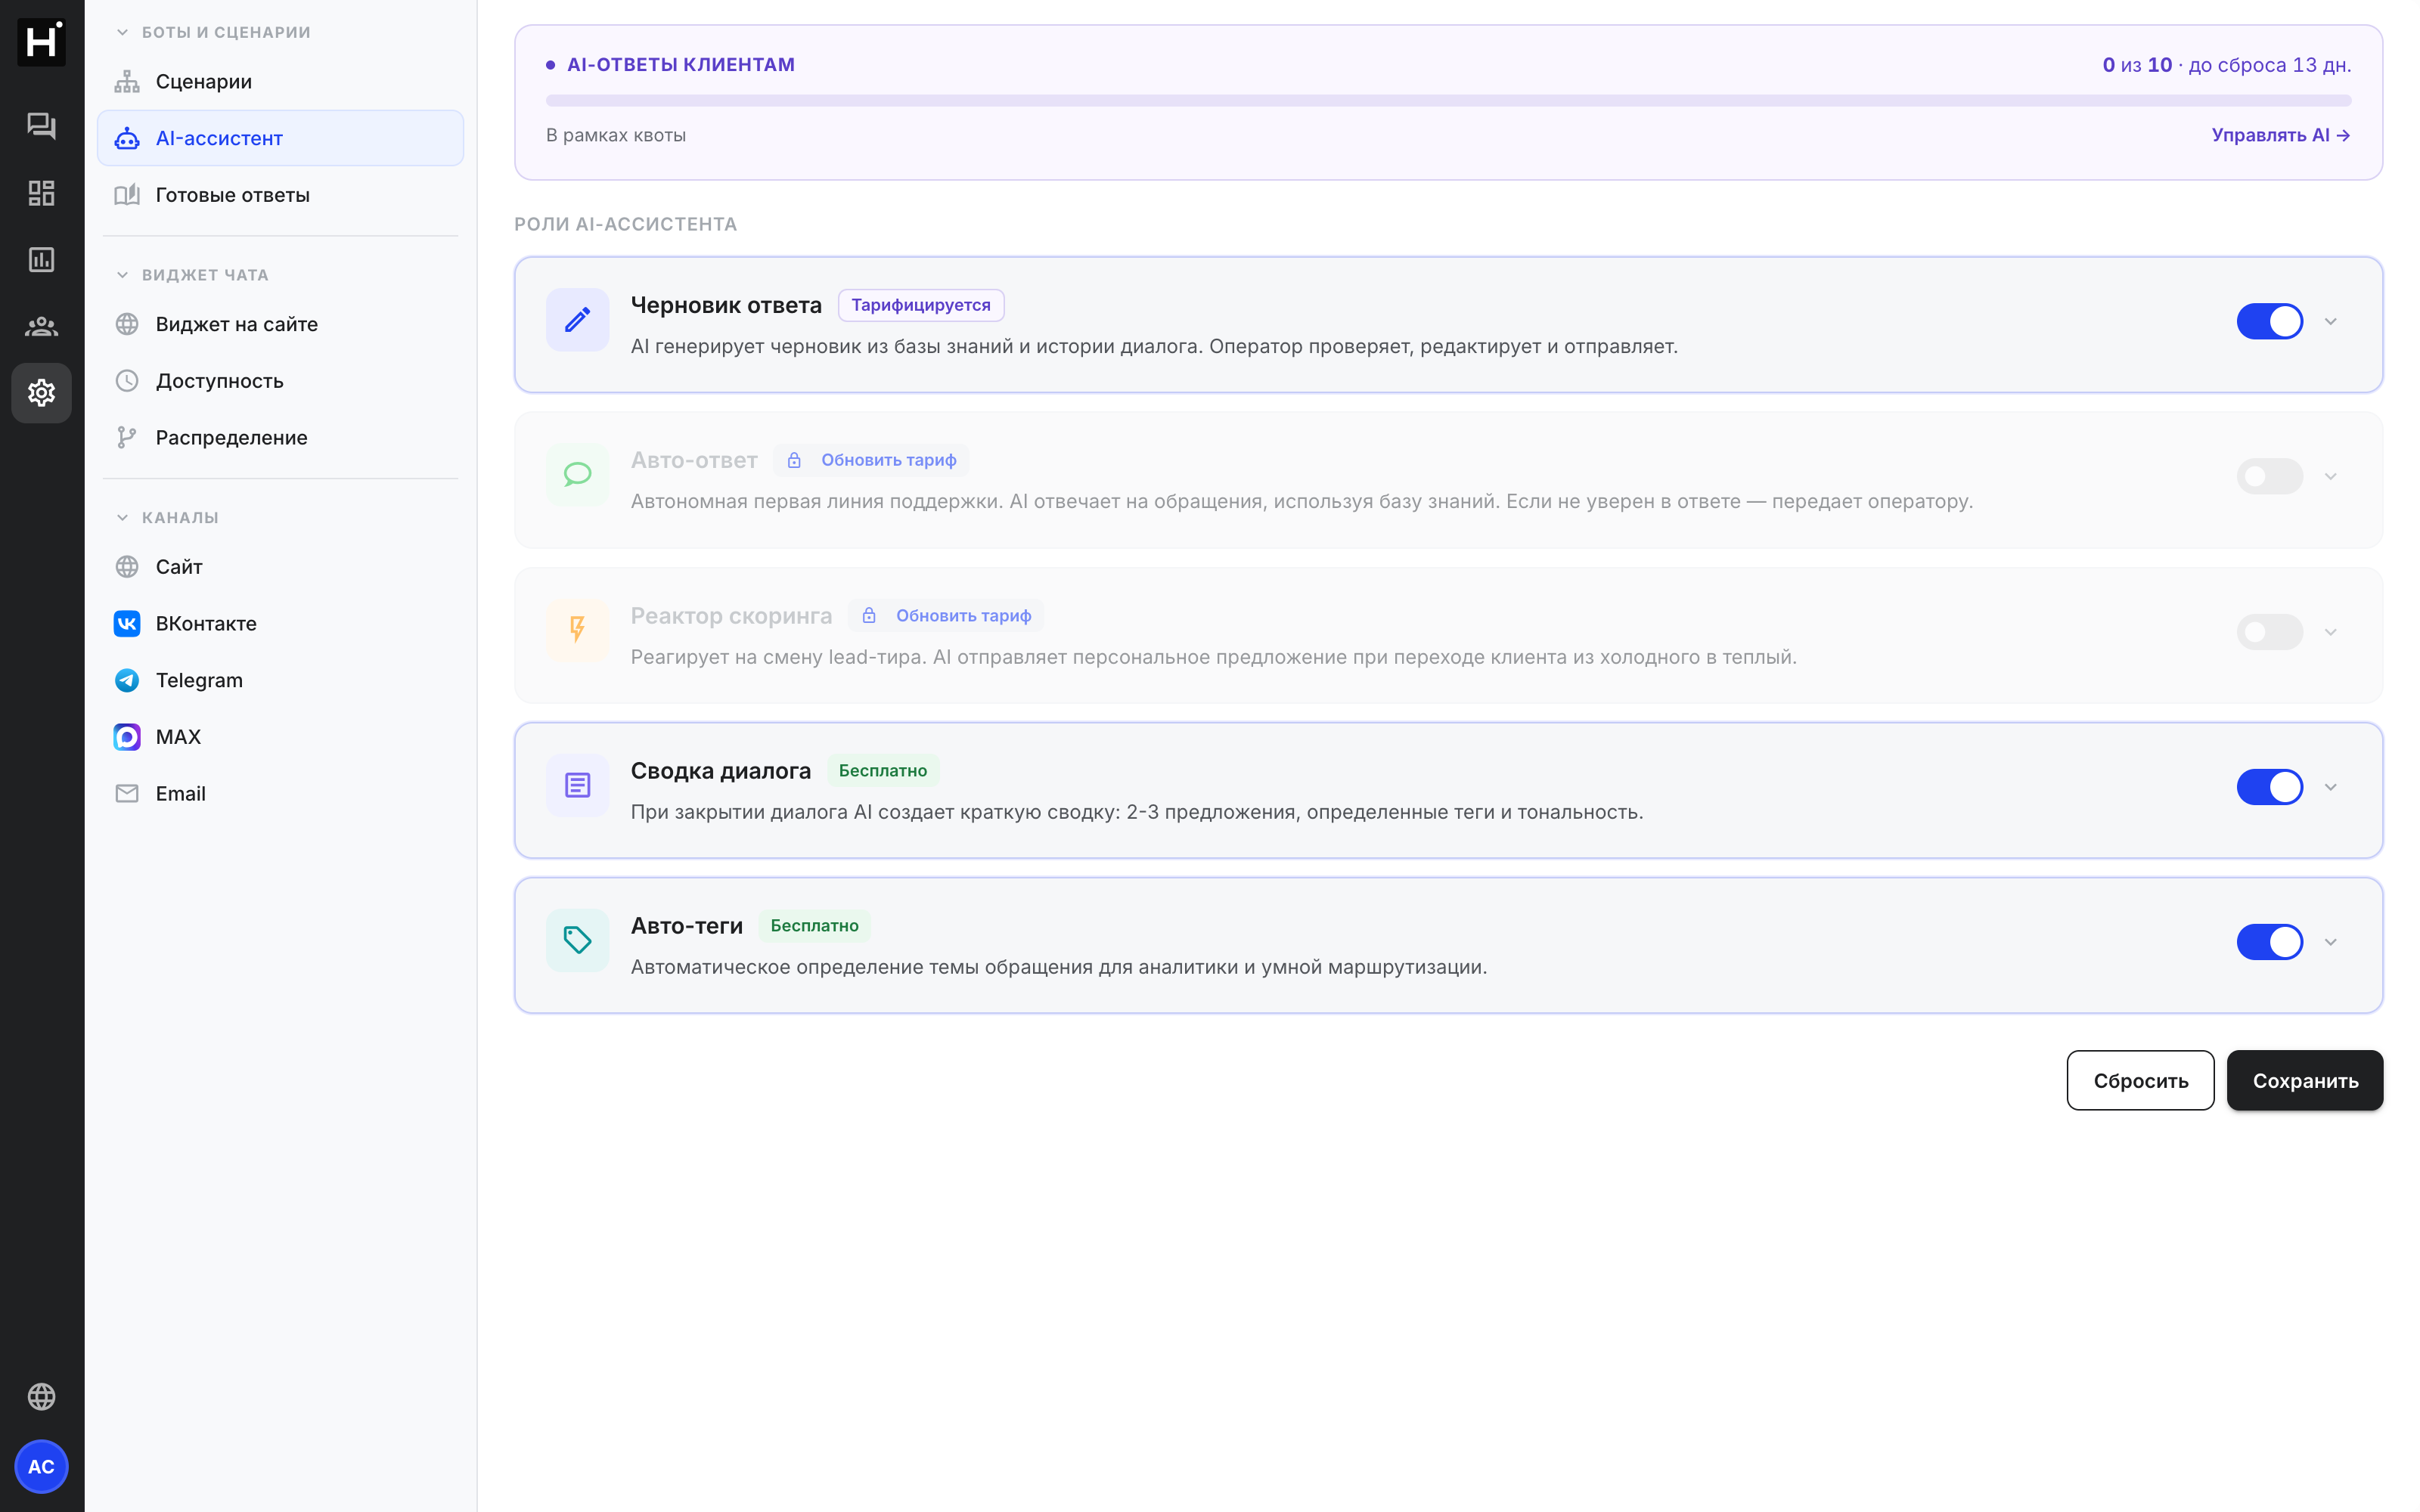Expand the Реактор скоринга card chevron
The image size is (2420, 1512).
point(2330,632)
